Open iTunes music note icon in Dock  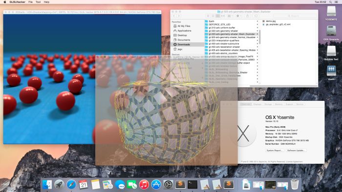click(x=144, y=185)
